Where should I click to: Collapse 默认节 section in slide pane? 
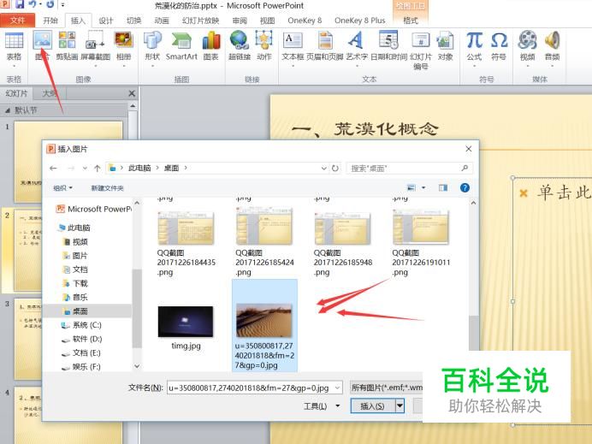[x=8, y=110]
